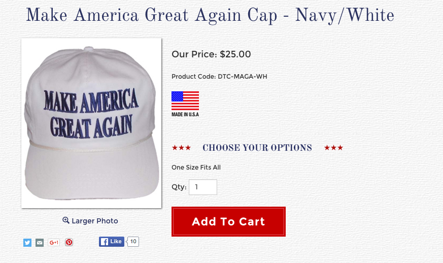Click the One Size Fits All text
Image resolution: width=443 pixels, height=263 pixels.
coord(196,168)
